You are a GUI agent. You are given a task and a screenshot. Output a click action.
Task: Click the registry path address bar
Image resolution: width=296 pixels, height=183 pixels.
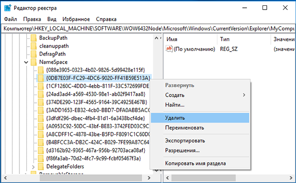click(x=148, y=29)
